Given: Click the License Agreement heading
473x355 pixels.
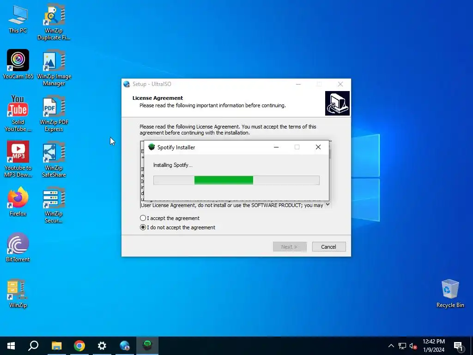Looking at the screenshot, I should pyautogui.click(x=158, y=98).
